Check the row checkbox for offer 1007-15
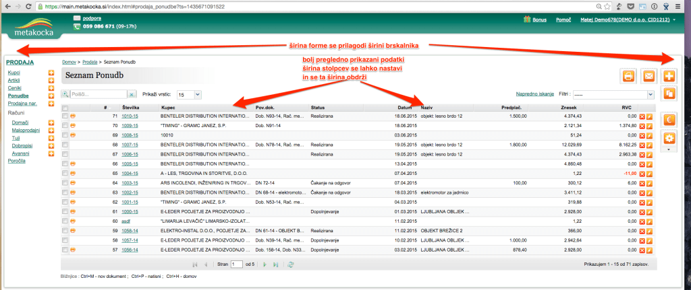Viewport: 691px width, 290px height. click(x=65, y=145)
